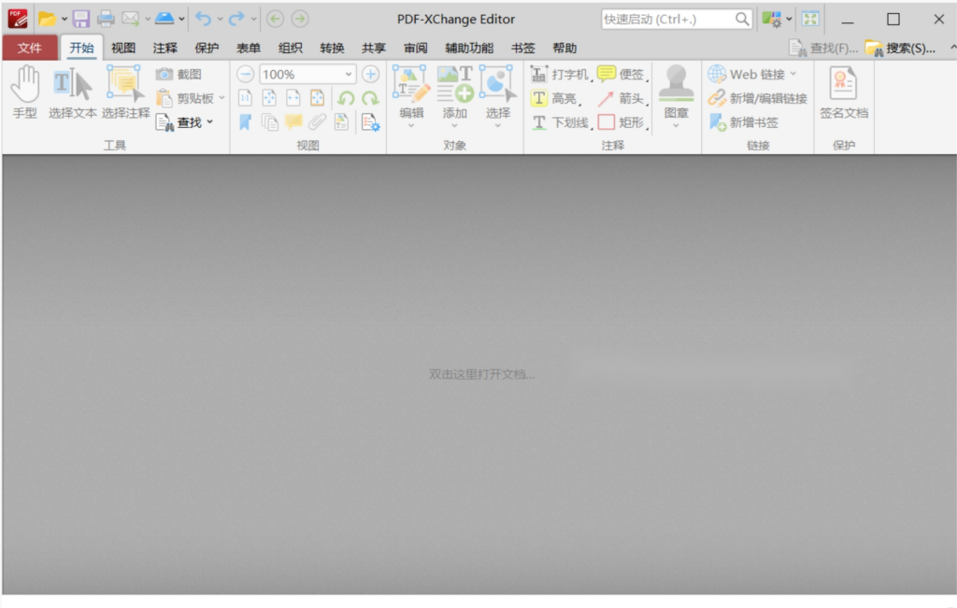Click the Sign Document (签名文档) icon
The image size is (957, 608).
[843, 92]
